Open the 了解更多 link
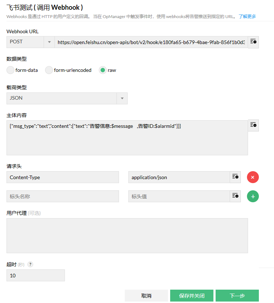The height and width of the screenshot is (303, 274). click(247, 16)
